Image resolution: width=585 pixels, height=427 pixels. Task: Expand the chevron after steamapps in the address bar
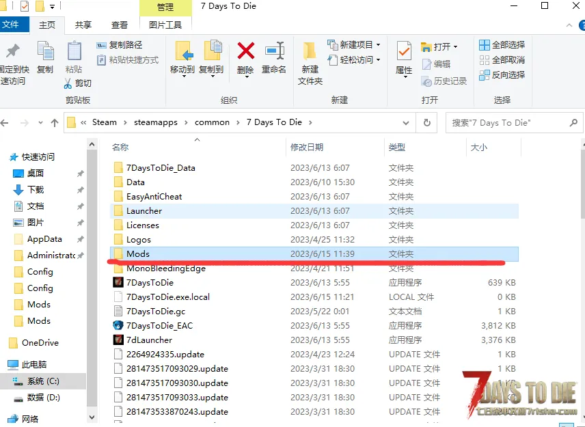click(x=186, y=122)
